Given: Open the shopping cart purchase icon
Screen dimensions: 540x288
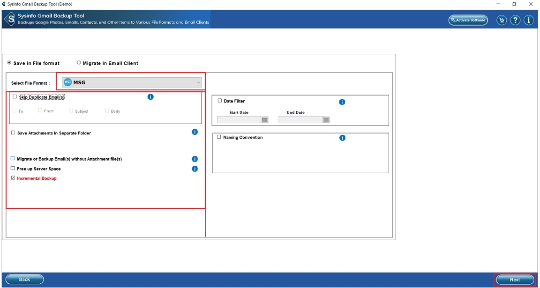Looking at the screenshot, I should point(502,20).
